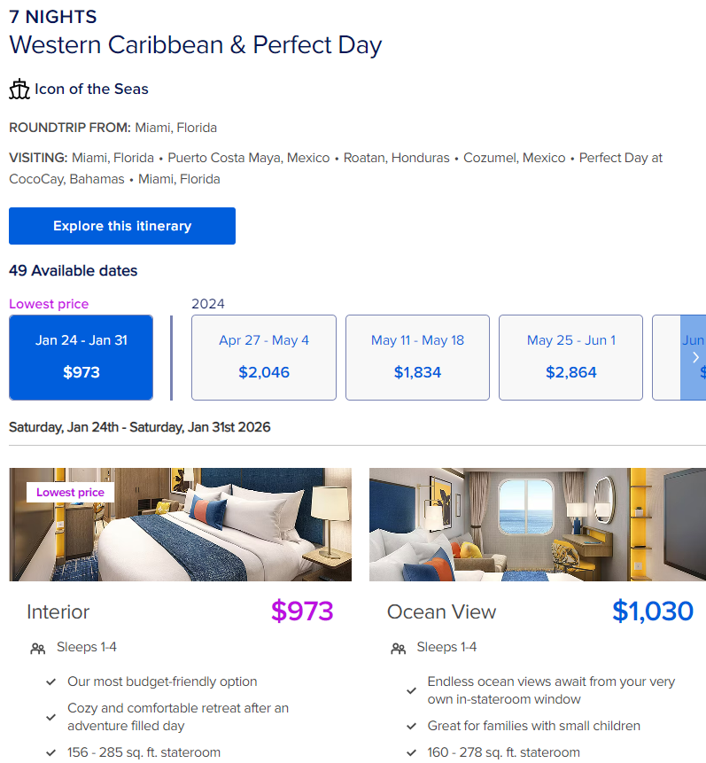The height and width of the screenshot is (763, 706).
Task: Click checkmark beside families with small children
Action: click(x=412, y=726)
